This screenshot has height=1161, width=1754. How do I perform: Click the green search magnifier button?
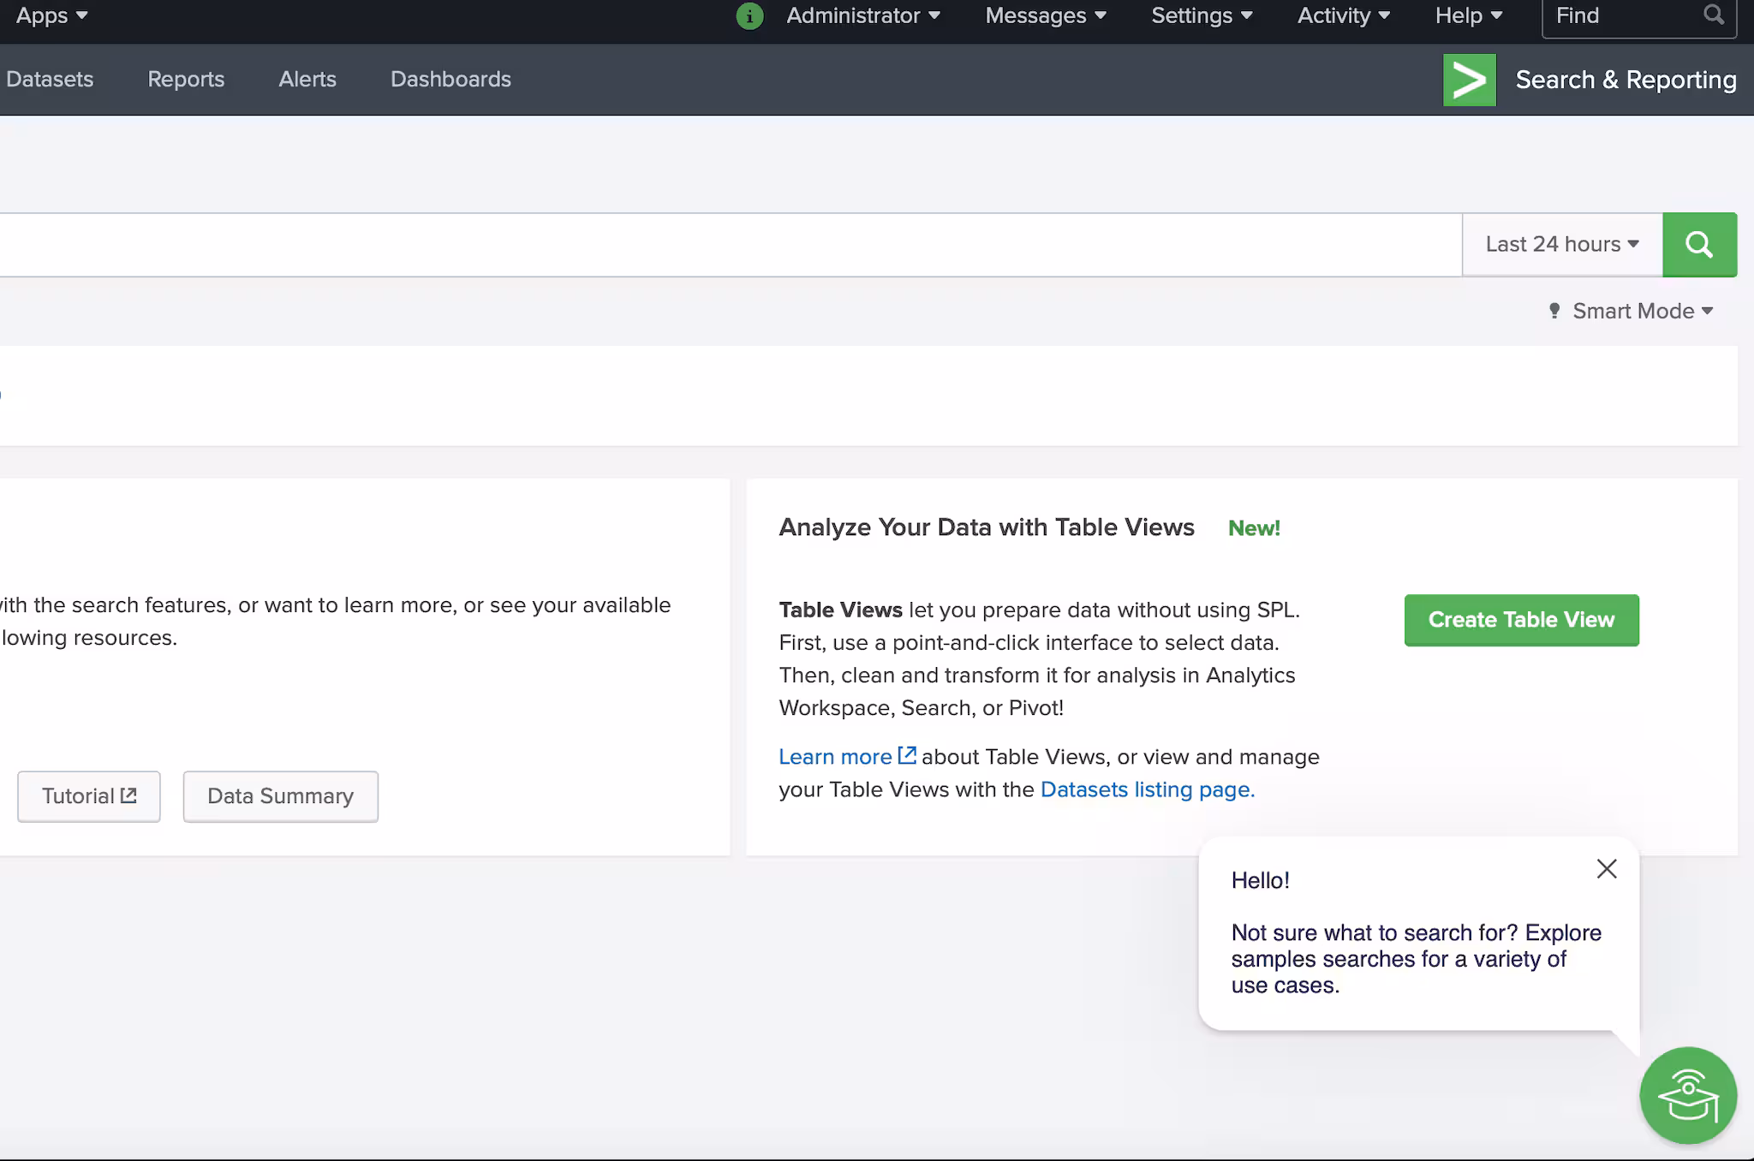pyautogui.click(x=1699, y=245)
